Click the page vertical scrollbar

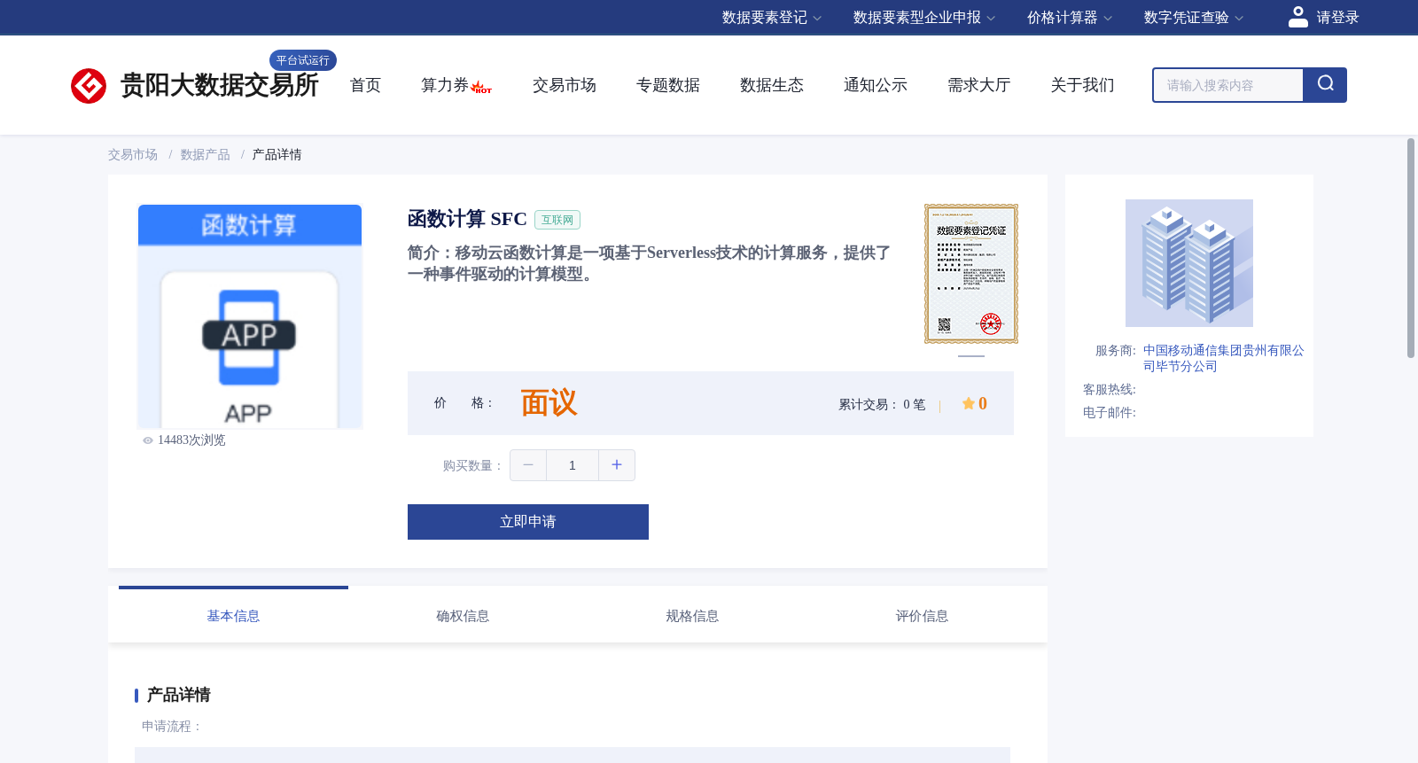click(1411, 248)
